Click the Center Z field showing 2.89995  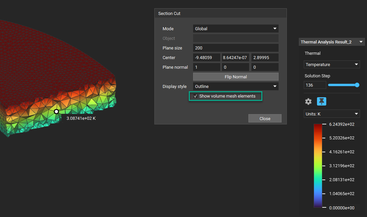(265, 57)
